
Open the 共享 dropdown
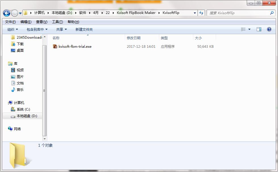coord(61,30)
